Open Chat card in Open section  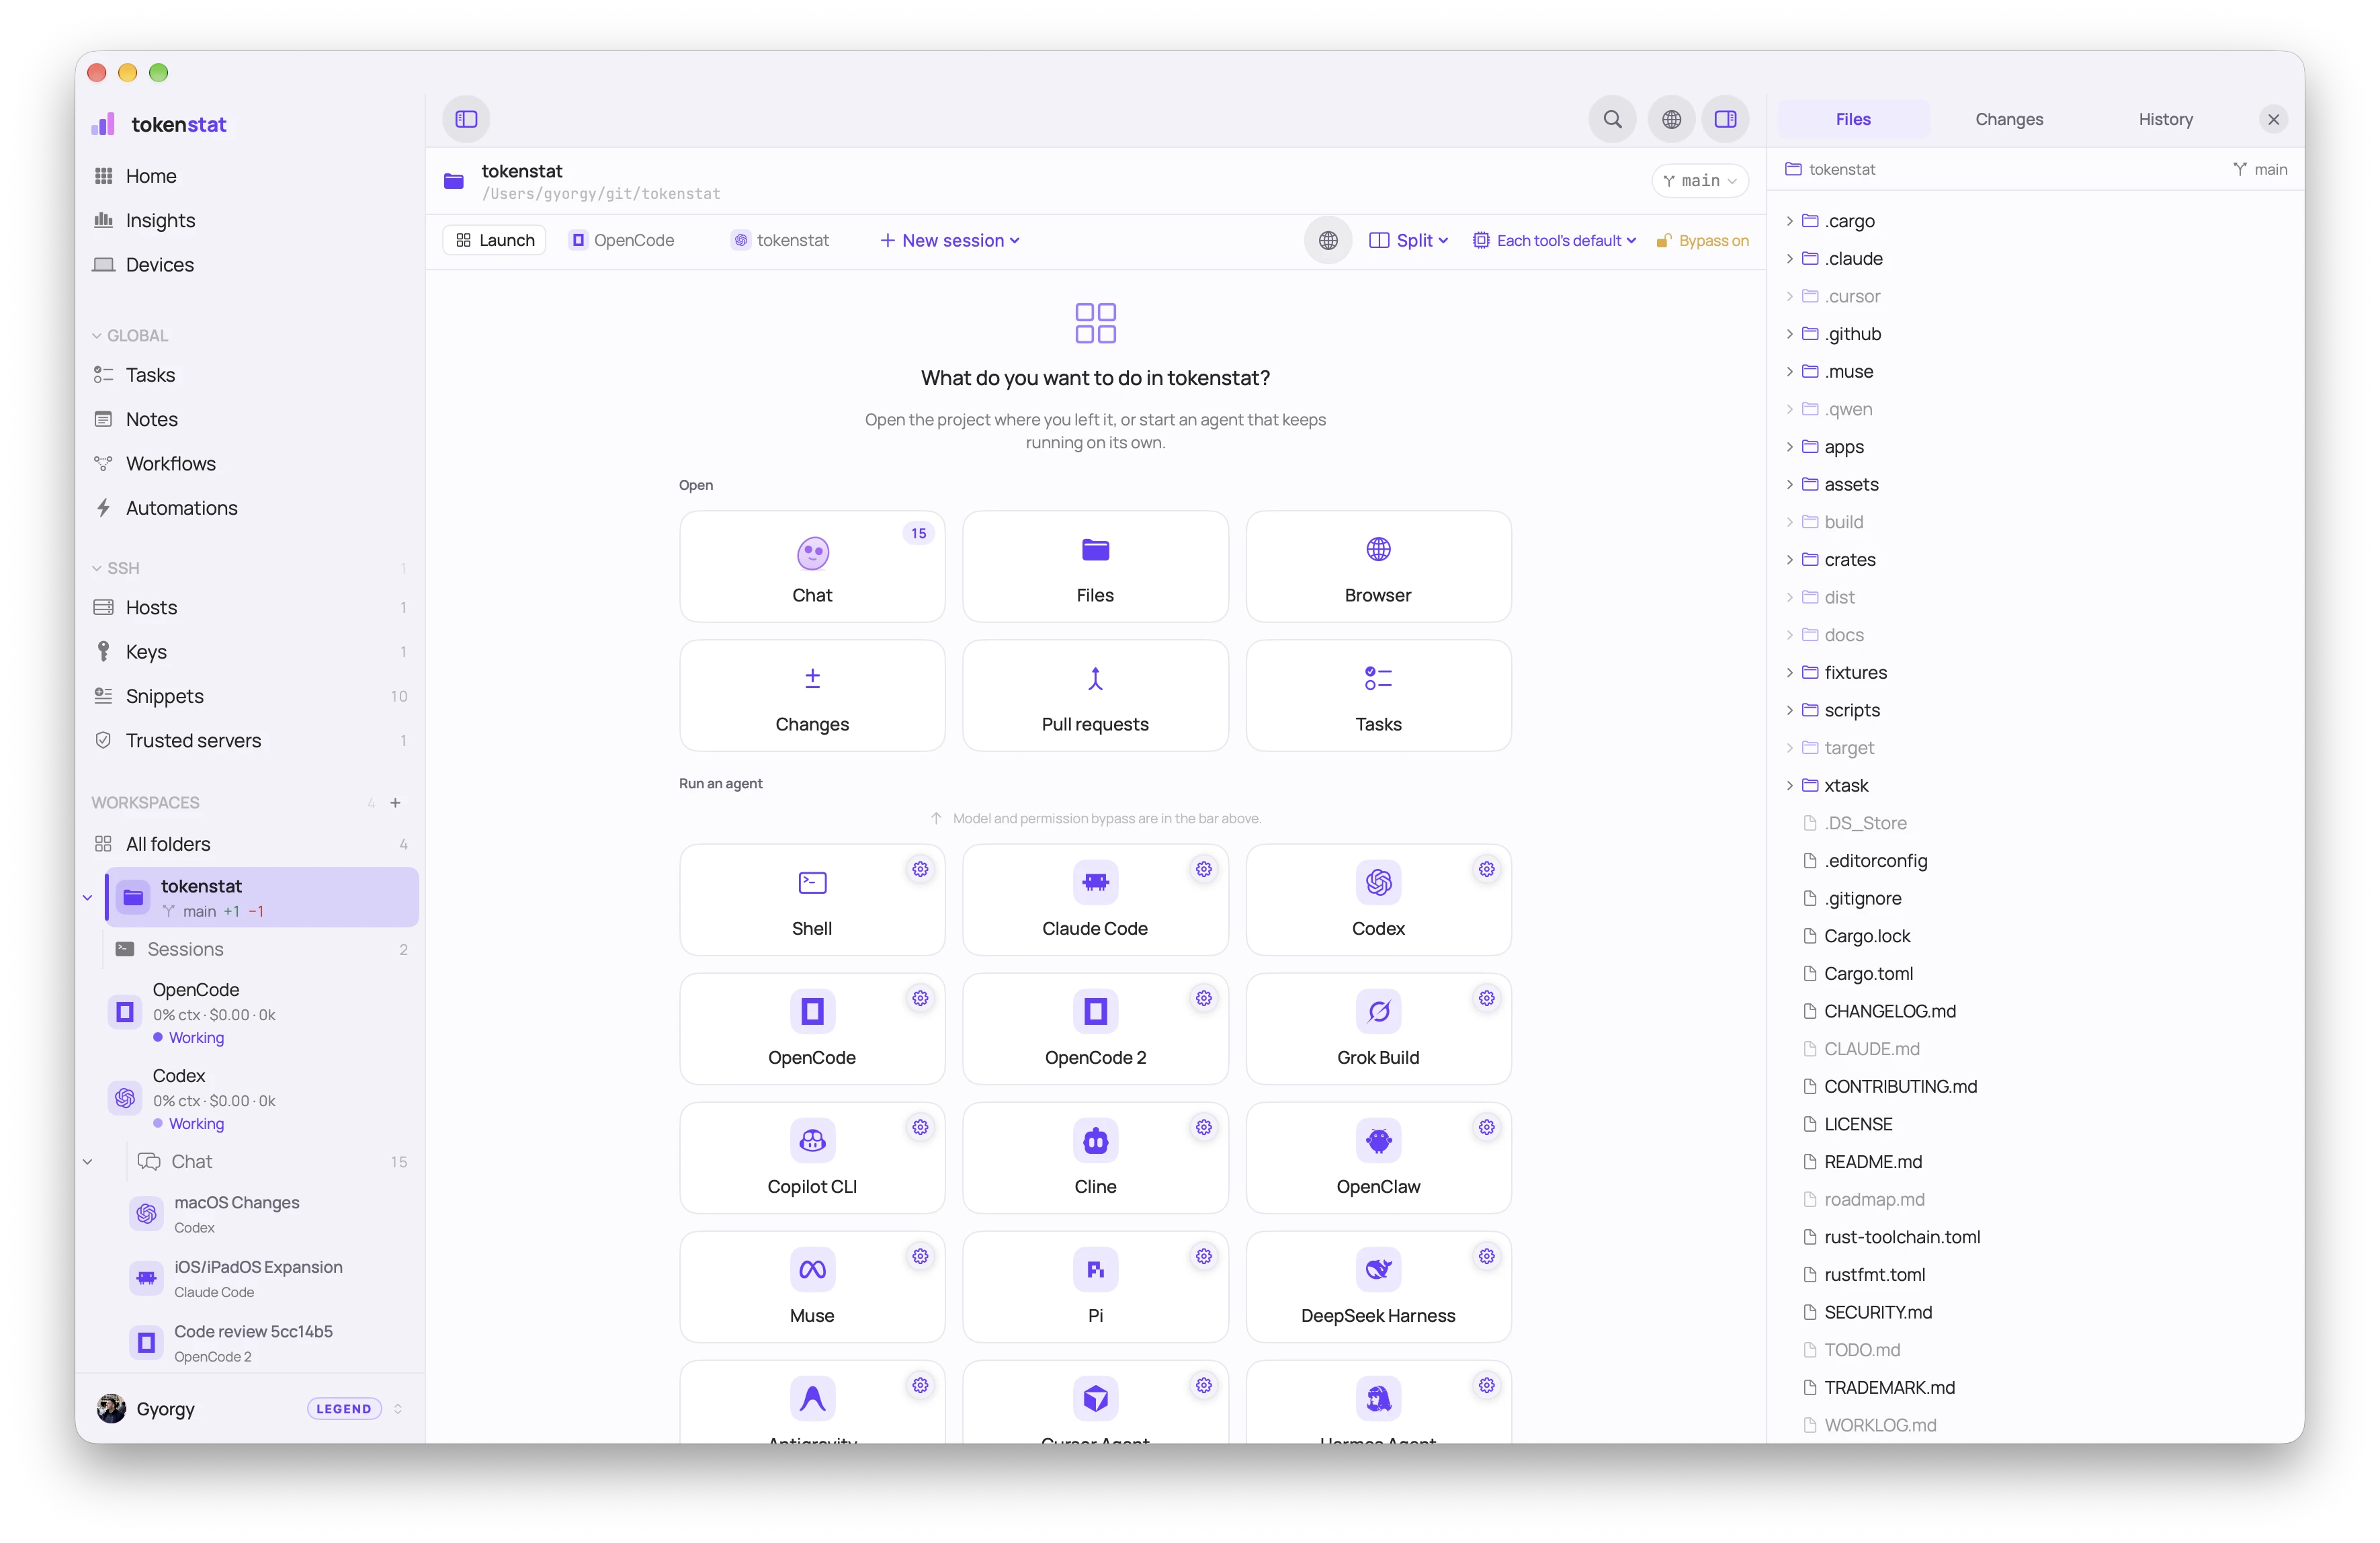(x=812, y=567)
